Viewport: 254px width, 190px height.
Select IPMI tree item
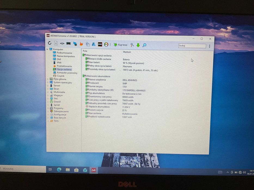[59, 63]
